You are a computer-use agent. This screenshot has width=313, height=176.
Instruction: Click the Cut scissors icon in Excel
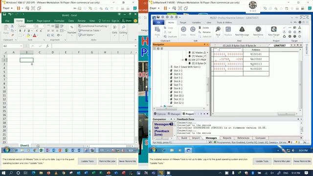(x=12, y=26)
